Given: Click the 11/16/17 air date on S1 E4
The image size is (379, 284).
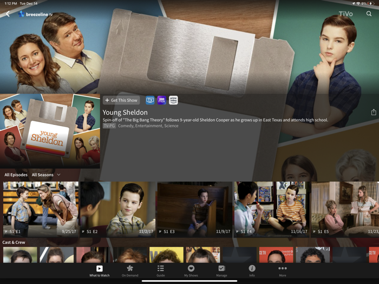Looking at the screenshot, I should (299, 232).
